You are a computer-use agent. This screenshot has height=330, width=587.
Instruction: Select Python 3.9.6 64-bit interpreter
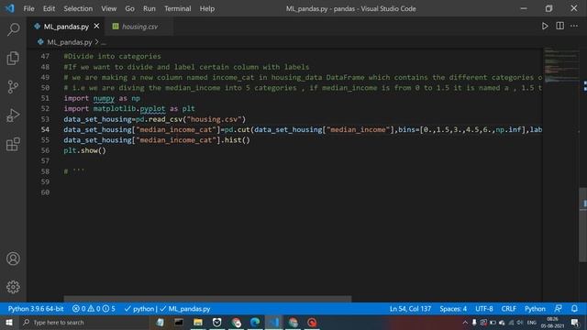click(36, 309)
